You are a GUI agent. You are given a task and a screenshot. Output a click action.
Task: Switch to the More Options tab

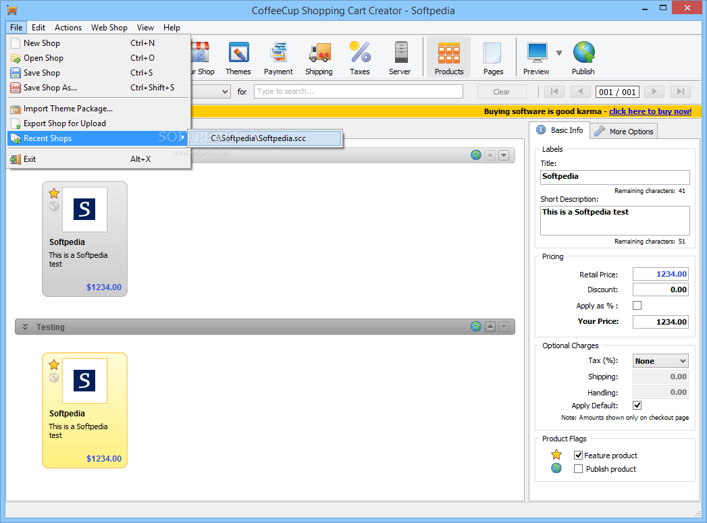tap(624, 131)
